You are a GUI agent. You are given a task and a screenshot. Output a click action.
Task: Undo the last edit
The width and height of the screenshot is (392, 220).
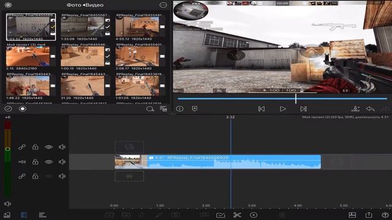pos(370,109)
